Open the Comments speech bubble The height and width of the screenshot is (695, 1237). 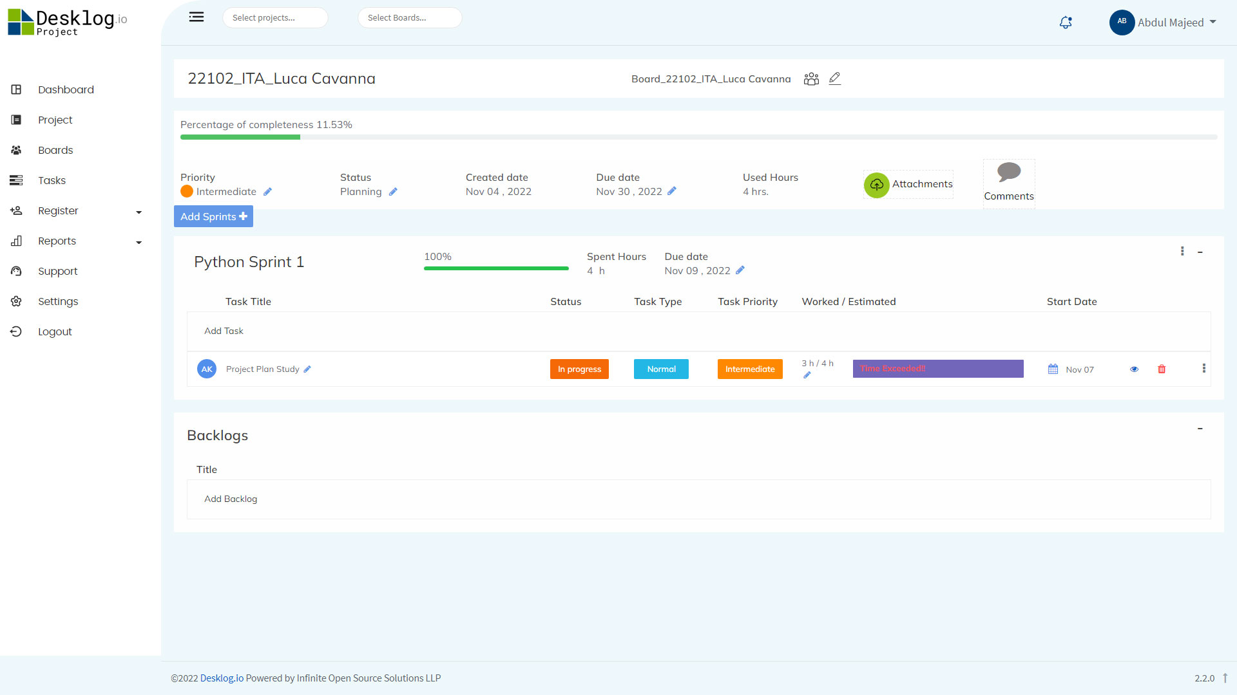coord(1008,172)
